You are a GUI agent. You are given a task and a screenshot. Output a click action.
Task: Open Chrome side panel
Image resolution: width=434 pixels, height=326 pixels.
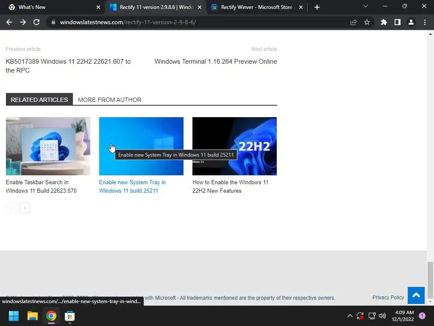(398, 22)
